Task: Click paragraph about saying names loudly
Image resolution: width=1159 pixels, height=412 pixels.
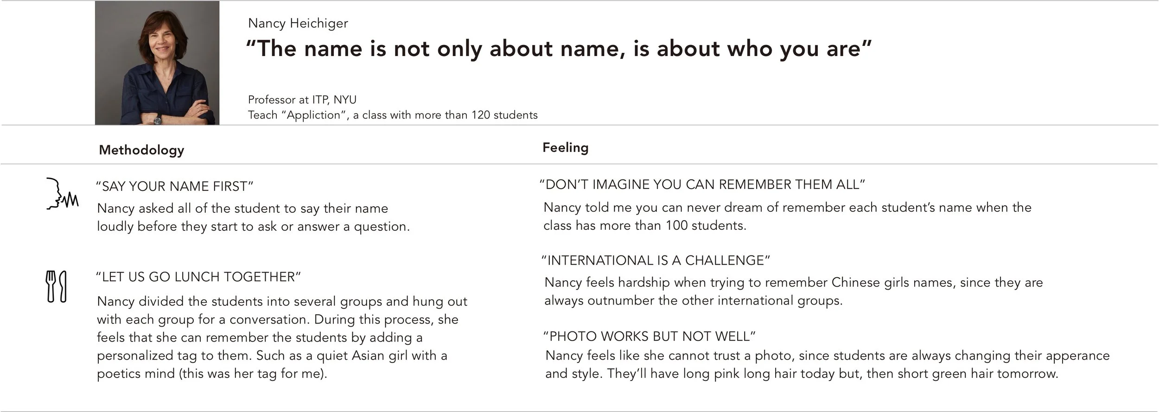Action: coord(253,217)
